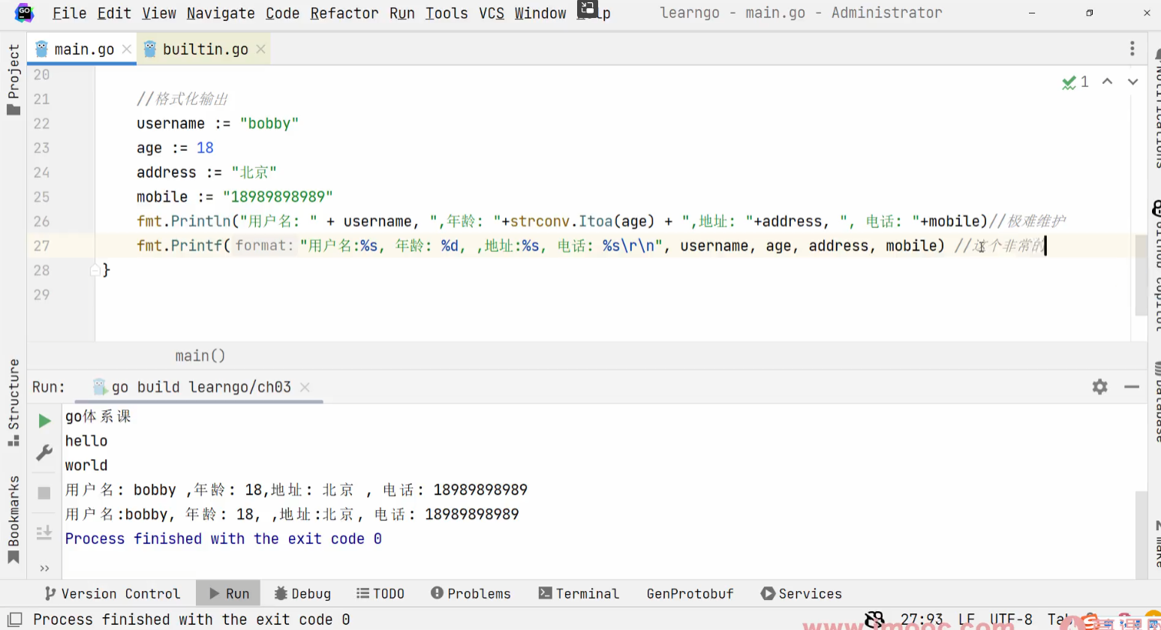Rerun the program with green play icon

click(x=44, y=421)
